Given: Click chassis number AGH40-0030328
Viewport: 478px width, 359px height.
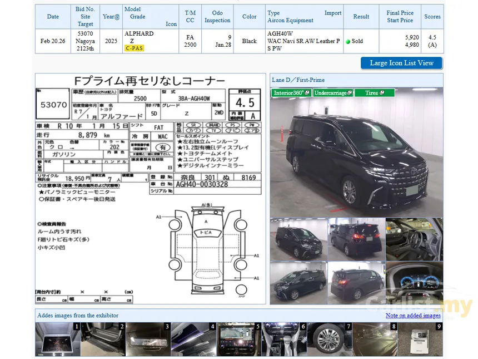Looking at the screenshot, I should point(202,184).
